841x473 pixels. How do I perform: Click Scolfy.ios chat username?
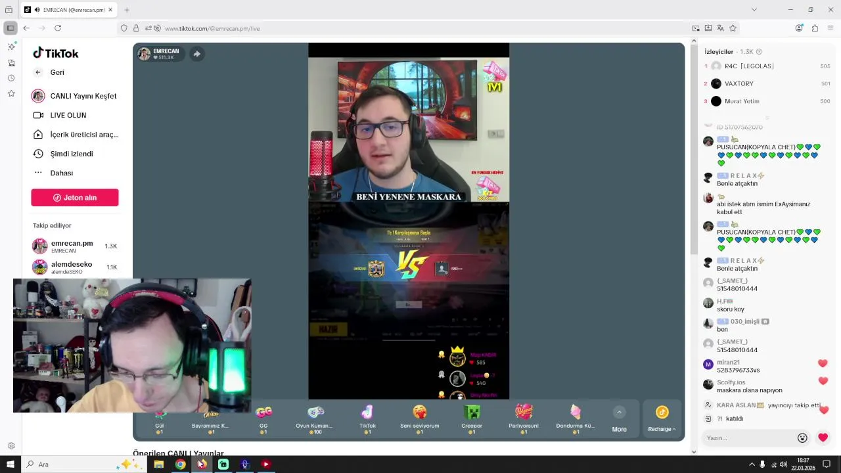(x=731, y=382)
